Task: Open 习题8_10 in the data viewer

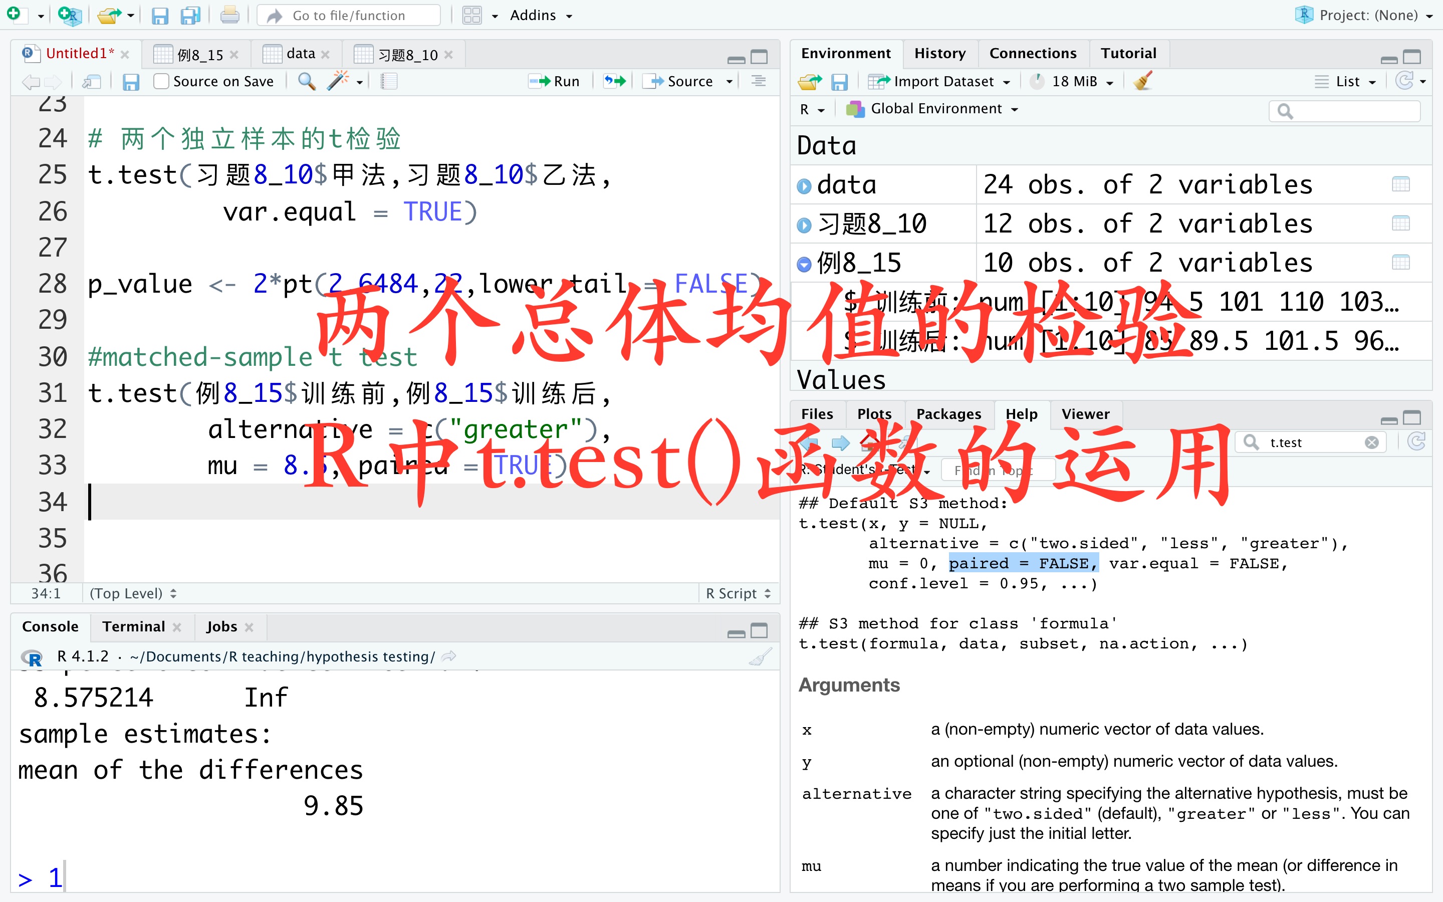Action: [x=1401, y=223]
